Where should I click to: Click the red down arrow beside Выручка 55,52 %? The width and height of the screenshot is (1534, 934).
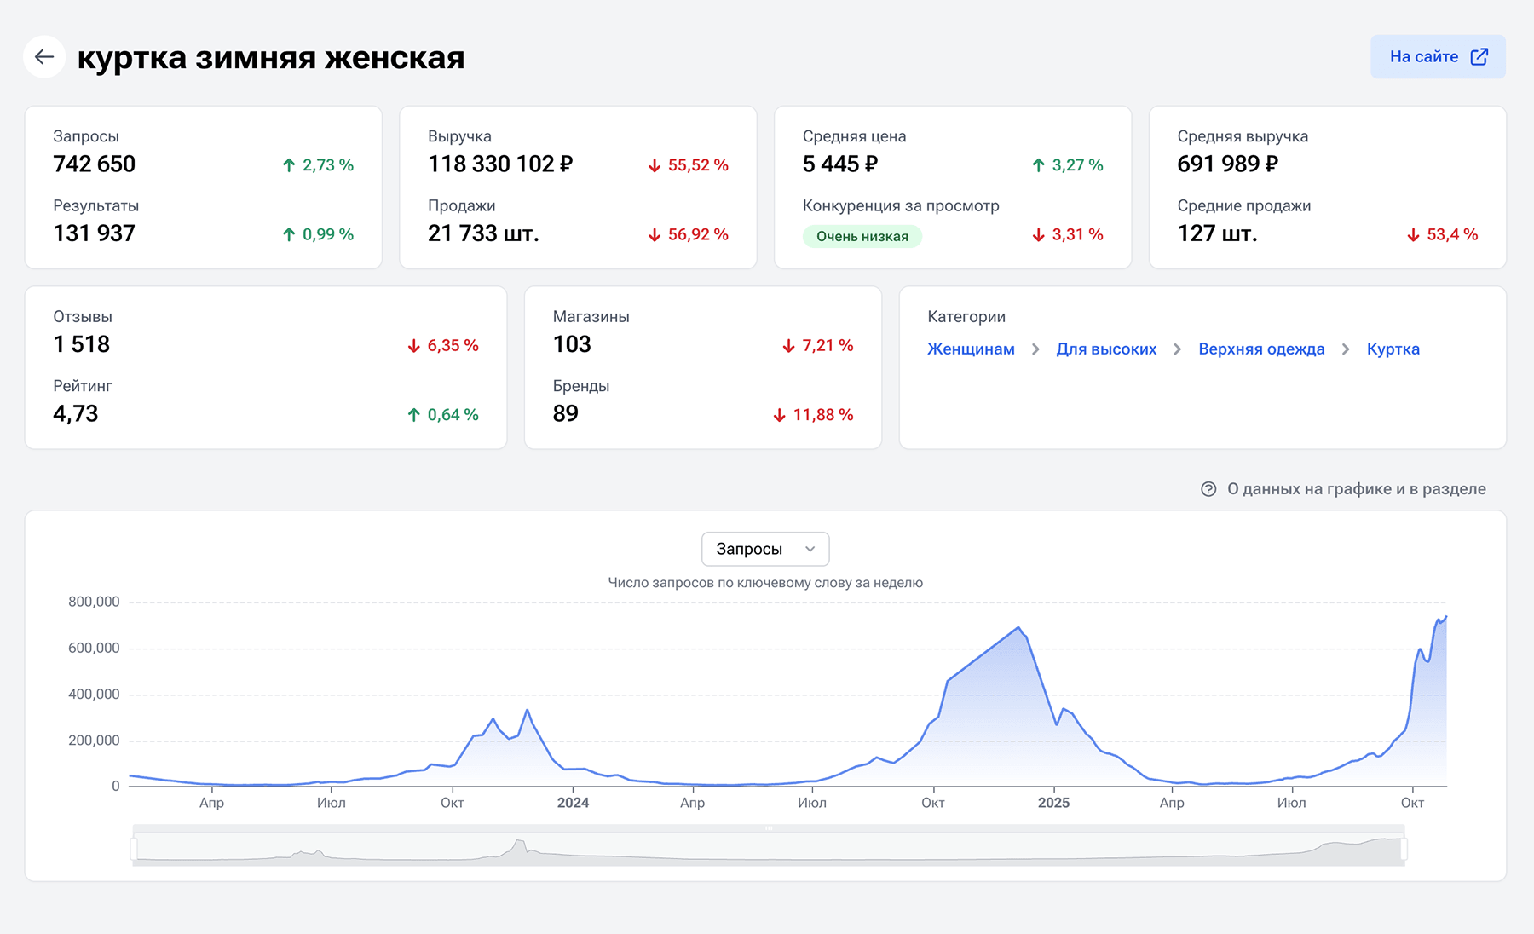[655, 165]
